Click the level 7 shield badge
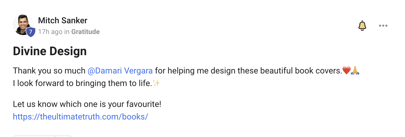This screenshot has width=405, height=137. [x=31, y=32]
